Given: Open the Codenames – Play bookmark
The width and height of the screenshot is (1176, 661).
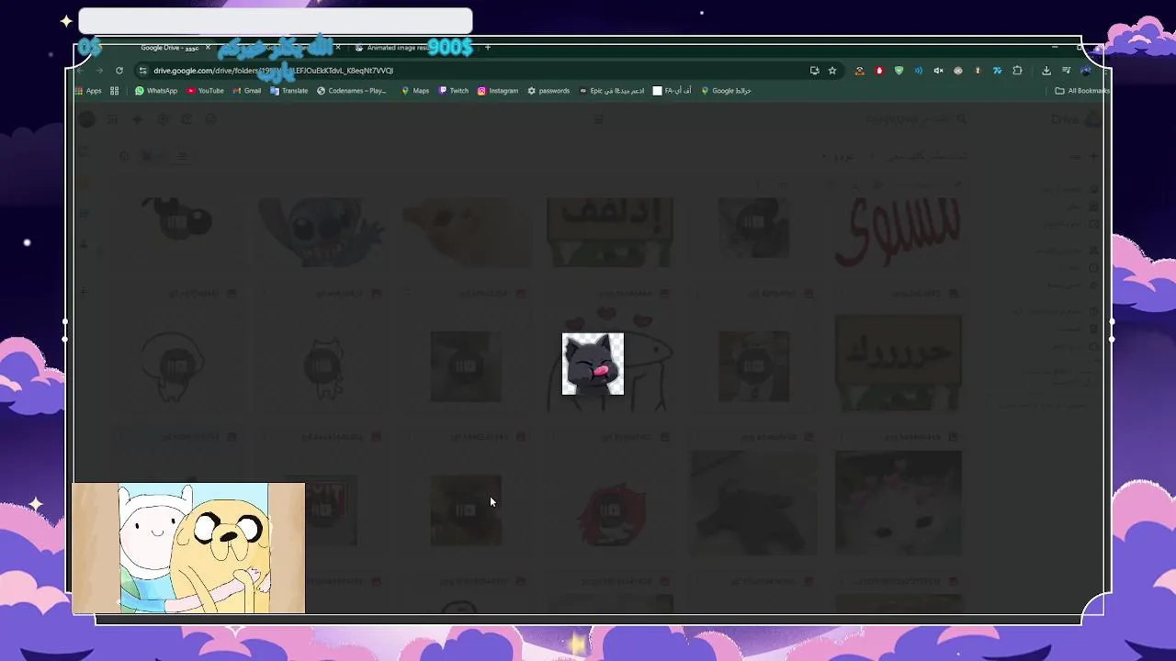Looking at the screenshot, I should 352,91.
